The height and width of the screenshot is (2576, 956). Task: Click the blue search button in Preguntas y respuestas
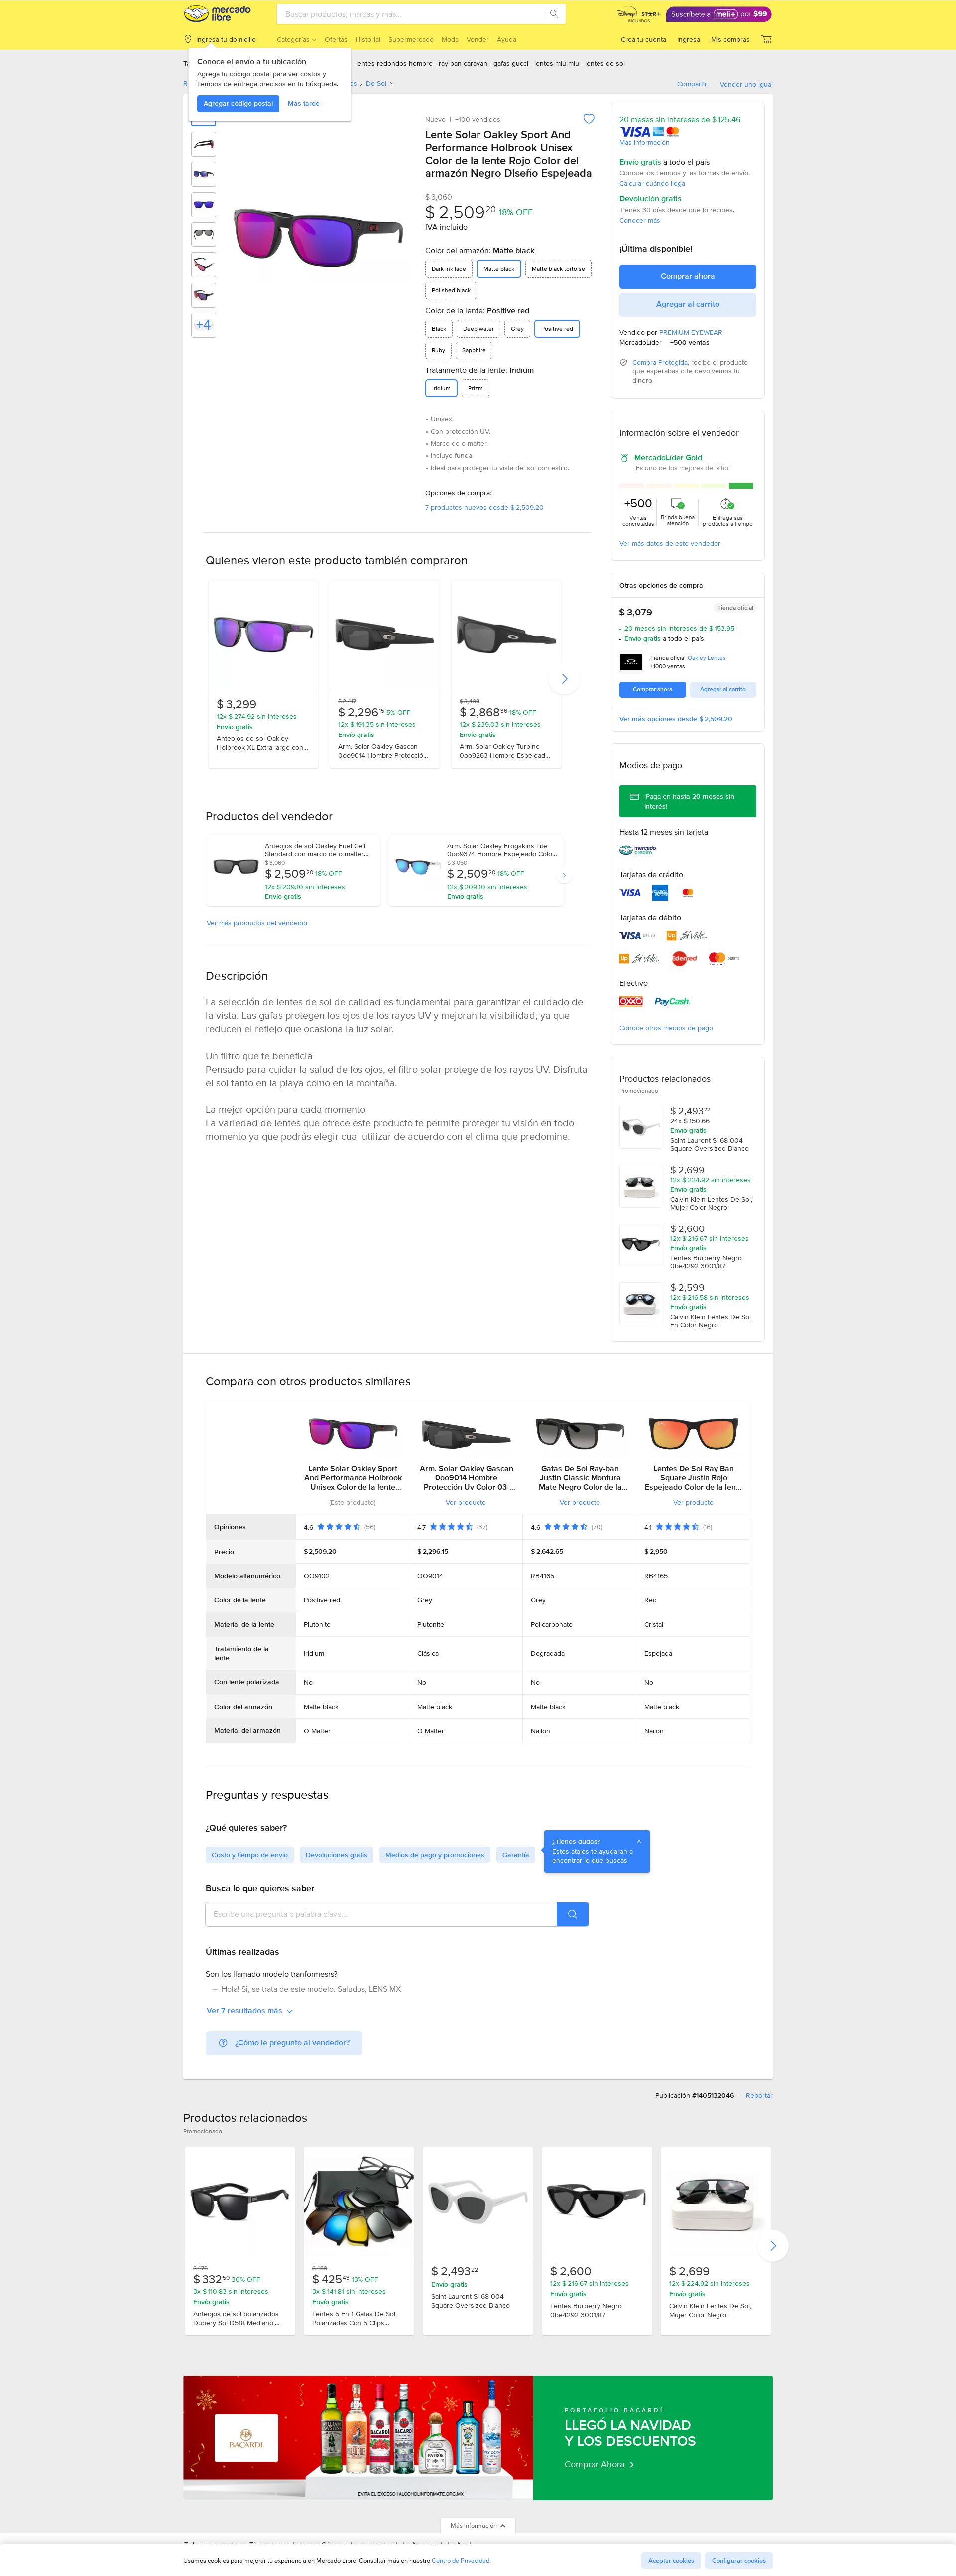coord(572,1914)
